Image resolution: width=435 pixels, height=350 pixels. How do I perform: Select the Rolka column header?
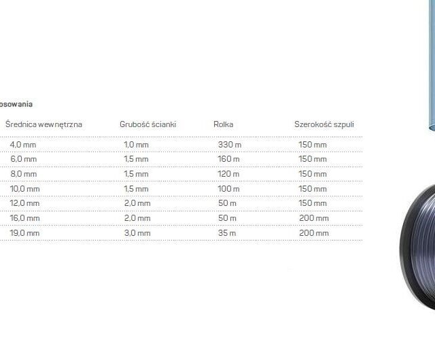[224, 124]
